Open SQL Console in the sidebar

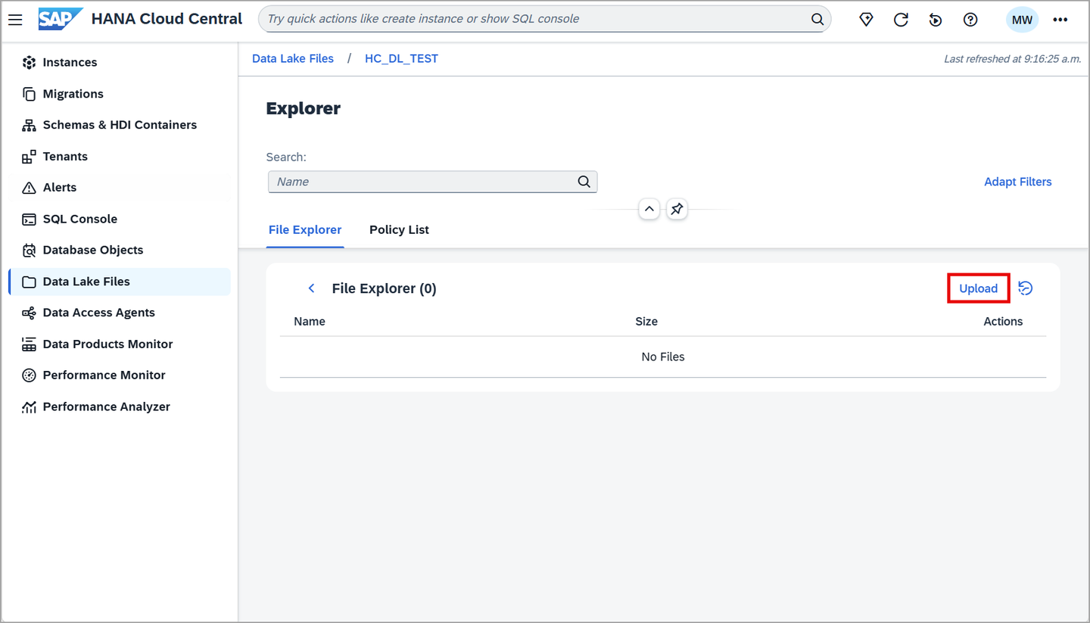pos(120,219)
